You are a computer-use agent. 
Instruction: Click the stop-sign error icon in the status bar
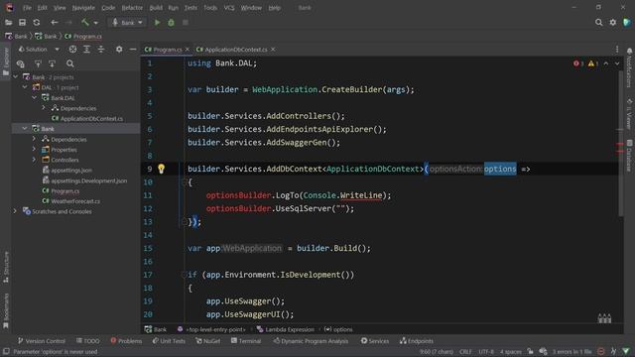(x=601, y=351)
